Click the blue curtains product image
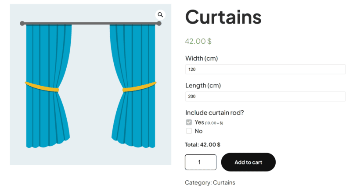The width and height of the screenshot is (360, 192). coord(90,84)
